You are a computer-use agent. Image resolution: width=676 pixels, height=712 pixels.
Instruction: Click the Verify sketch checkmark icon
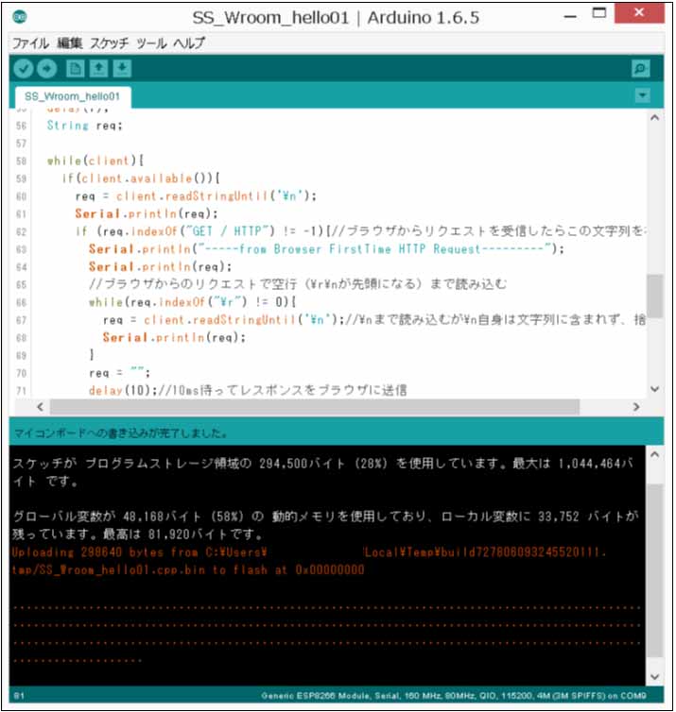[24, 69]
